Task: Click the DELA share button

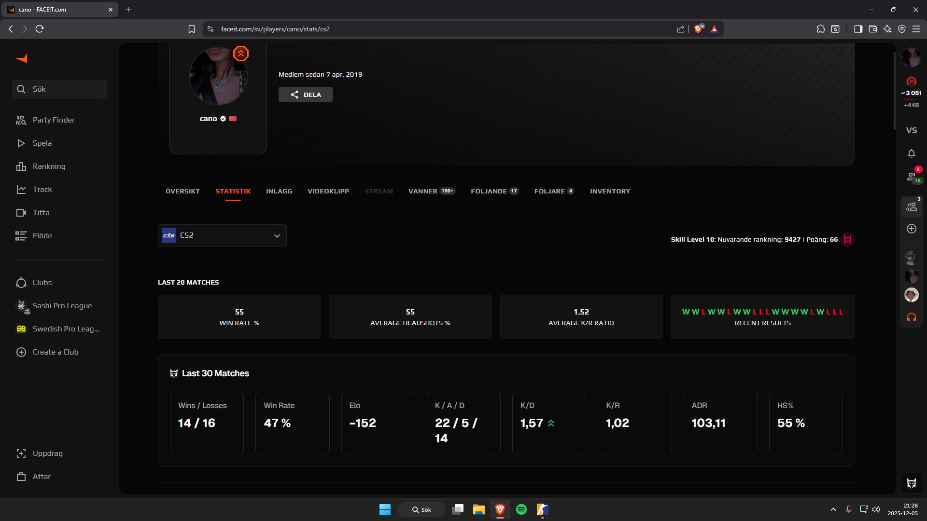Action: pos(305,95)
